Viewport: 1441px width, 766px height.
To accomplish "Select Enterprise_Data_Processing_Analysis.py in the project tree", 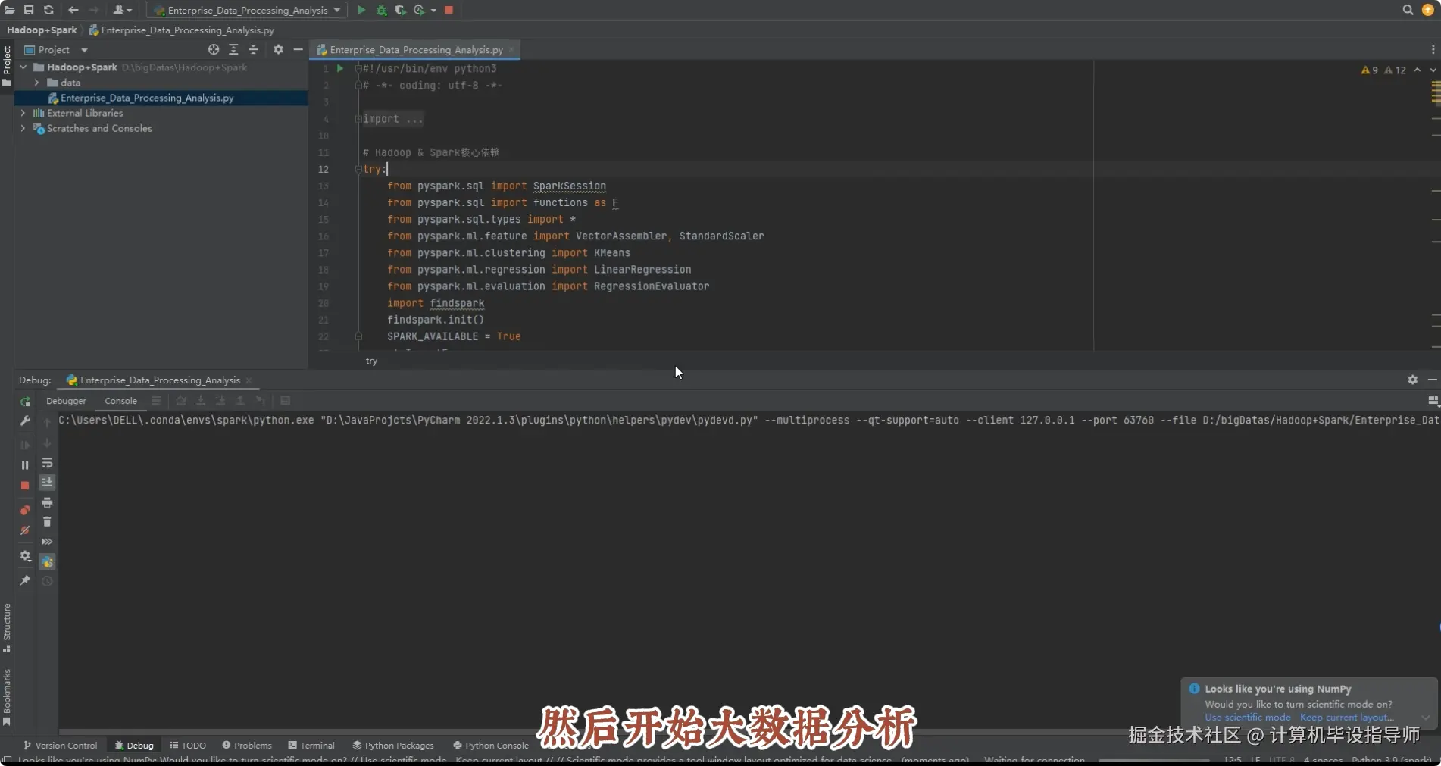I will tap(147, 98).
